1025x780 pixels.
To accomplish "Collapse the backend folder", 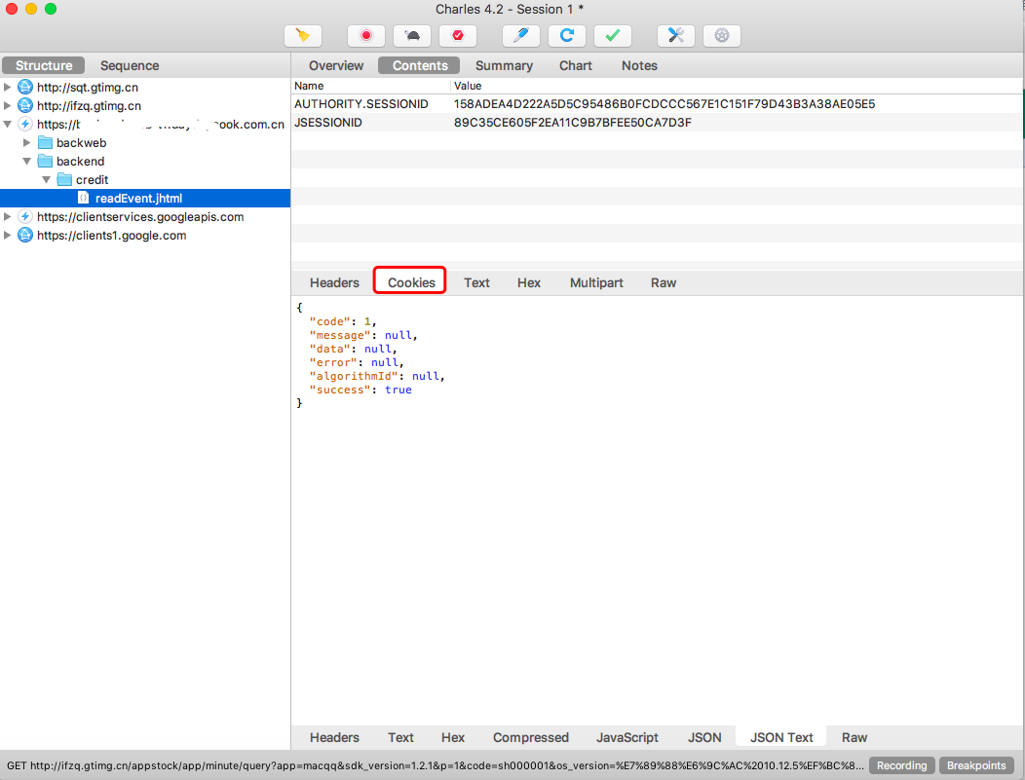I will coord(27,161).
